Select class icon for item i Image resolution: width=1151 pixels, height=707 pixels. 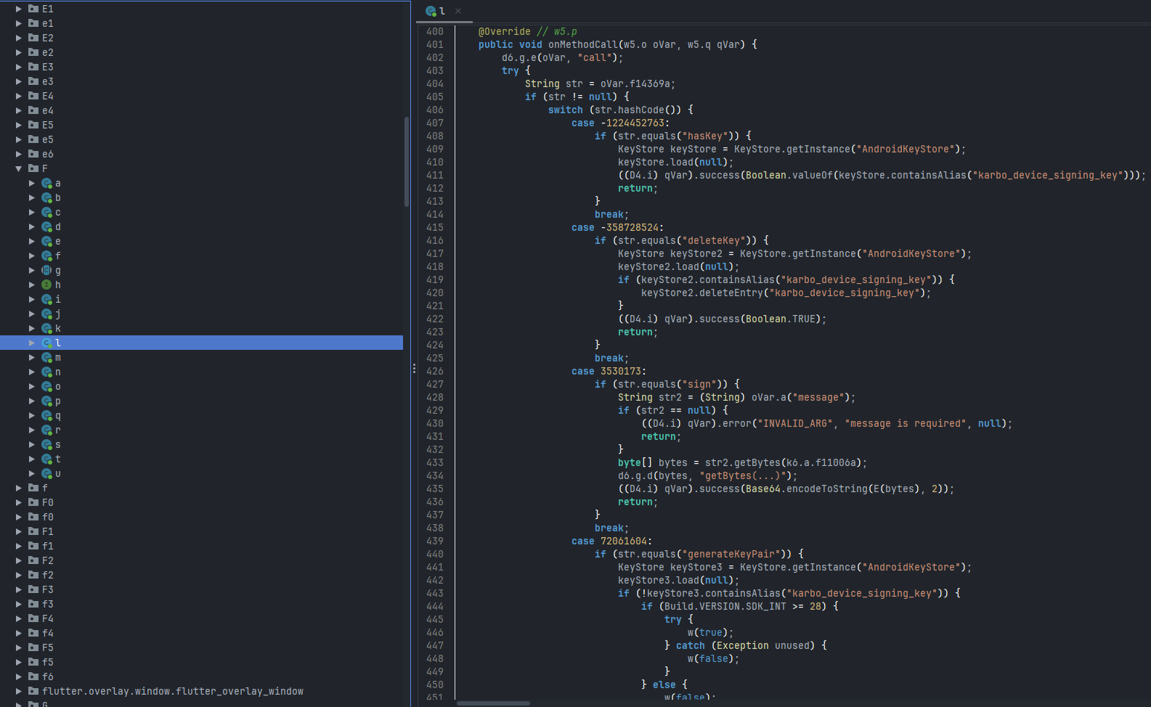pyautogui.click(x=46, y=299)
